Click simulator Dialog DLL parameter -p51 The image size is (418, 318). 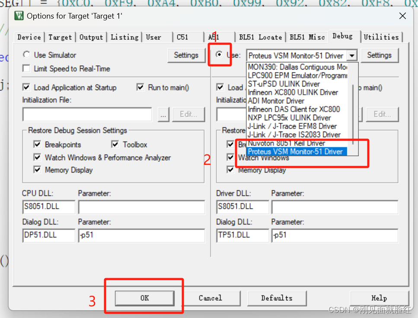point(141,235)
